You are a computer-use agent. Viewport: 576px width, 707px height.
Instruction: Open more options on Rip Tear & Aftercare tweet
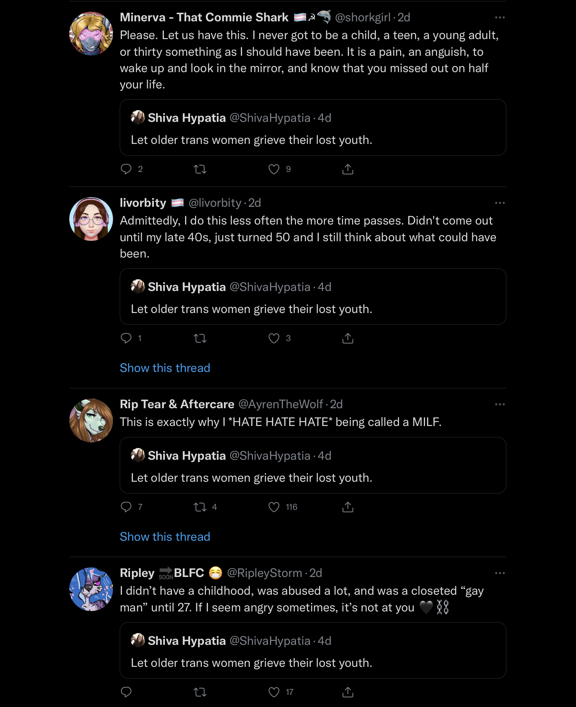pos(500,404)
